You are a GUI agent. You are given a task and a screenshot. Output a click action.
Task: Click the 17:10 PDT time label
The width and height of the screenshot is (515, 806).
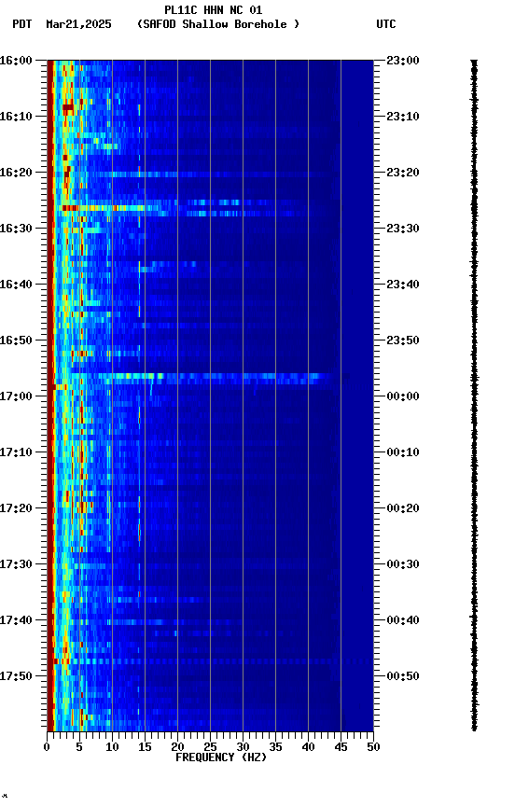click(16, 452)
